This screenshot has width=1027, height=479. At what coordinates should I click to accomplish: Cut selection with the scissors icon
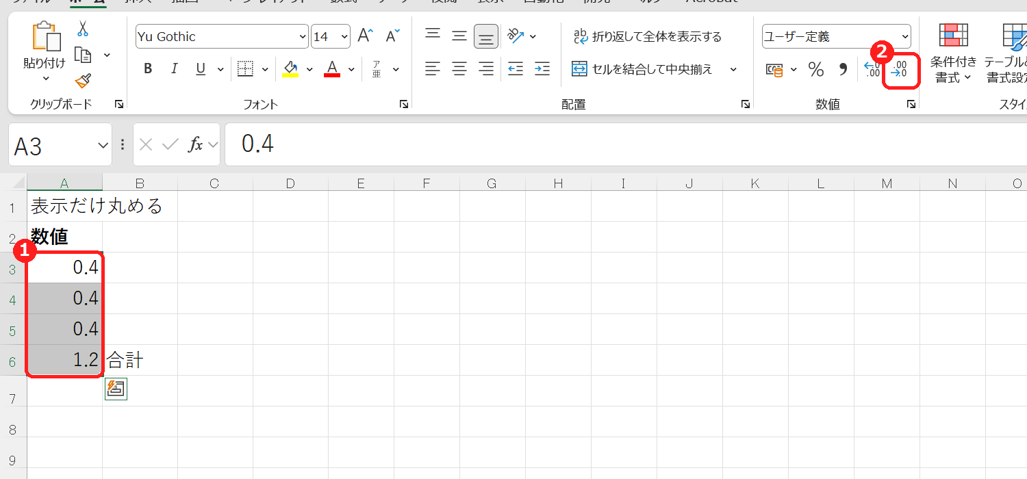coord(83,29)
